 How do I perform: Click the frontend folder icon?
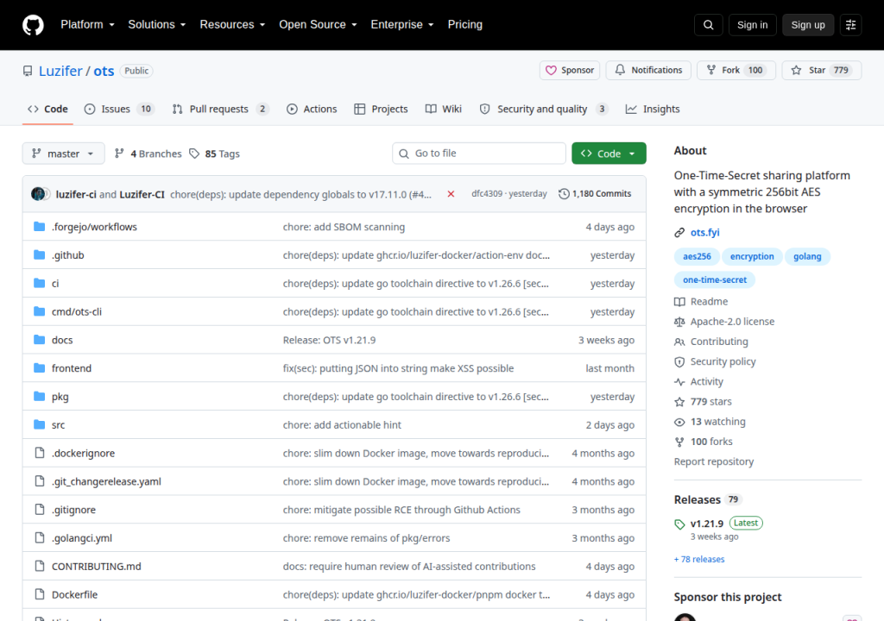pos(39,368)
